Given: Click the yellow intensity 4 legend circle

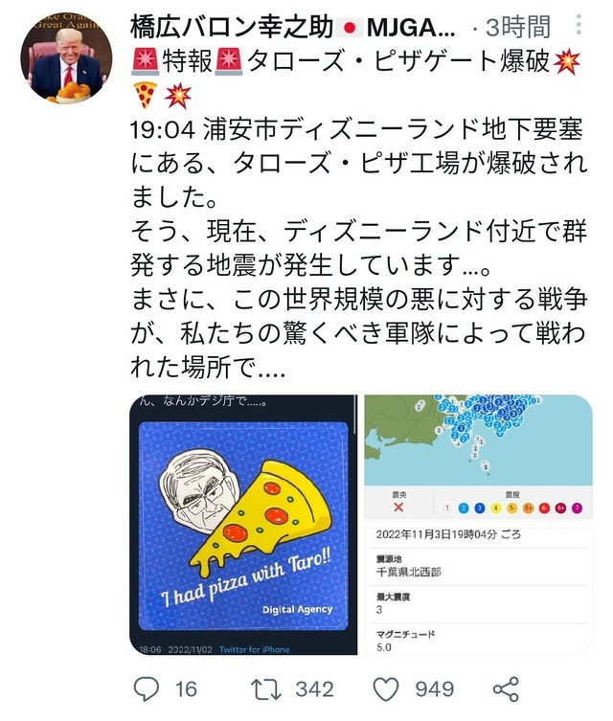Looking at the screenshot, I should coord(496,508).
